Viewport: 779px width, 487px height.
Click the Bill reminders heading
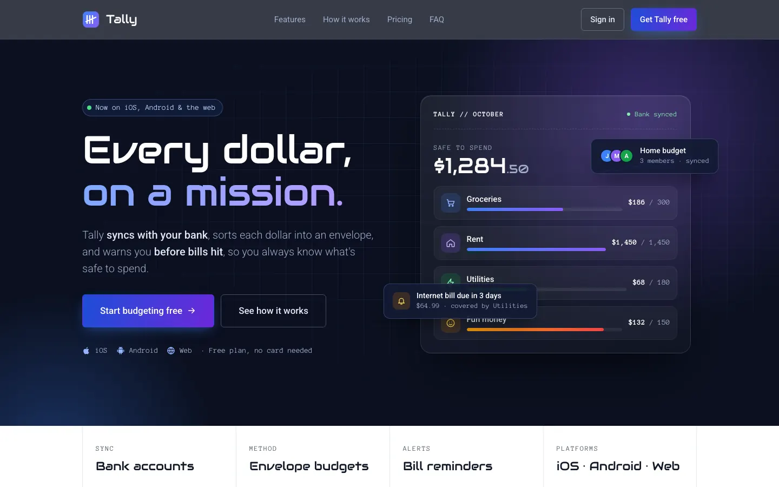448,466
